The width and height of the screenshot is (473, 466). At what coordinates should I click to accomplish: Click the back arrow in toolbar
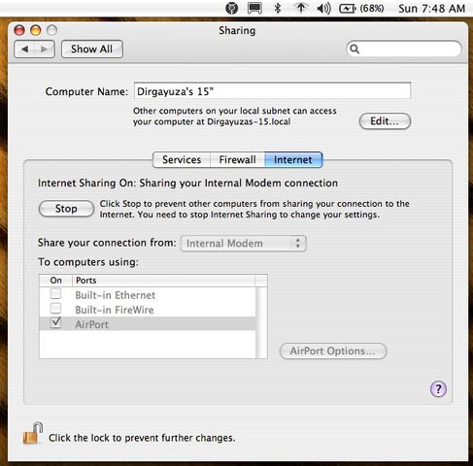(x=25, y=50)
